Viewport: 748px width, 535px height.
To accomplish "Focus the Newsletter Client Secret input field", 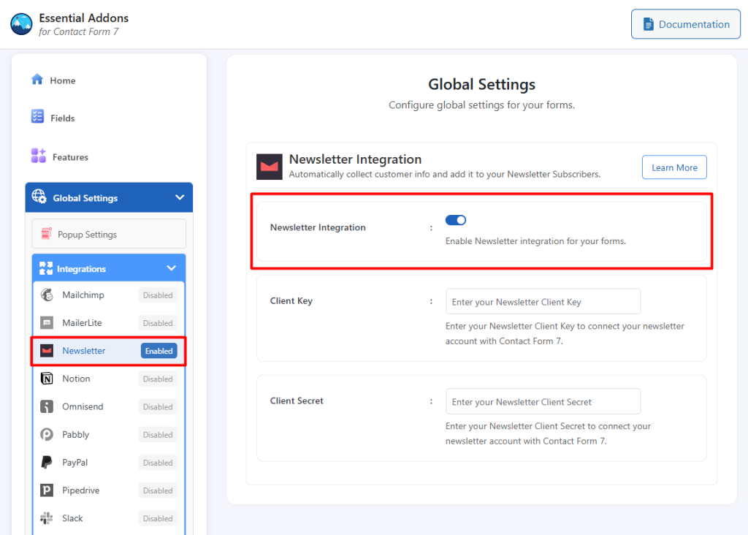I will tap(543, 402).
